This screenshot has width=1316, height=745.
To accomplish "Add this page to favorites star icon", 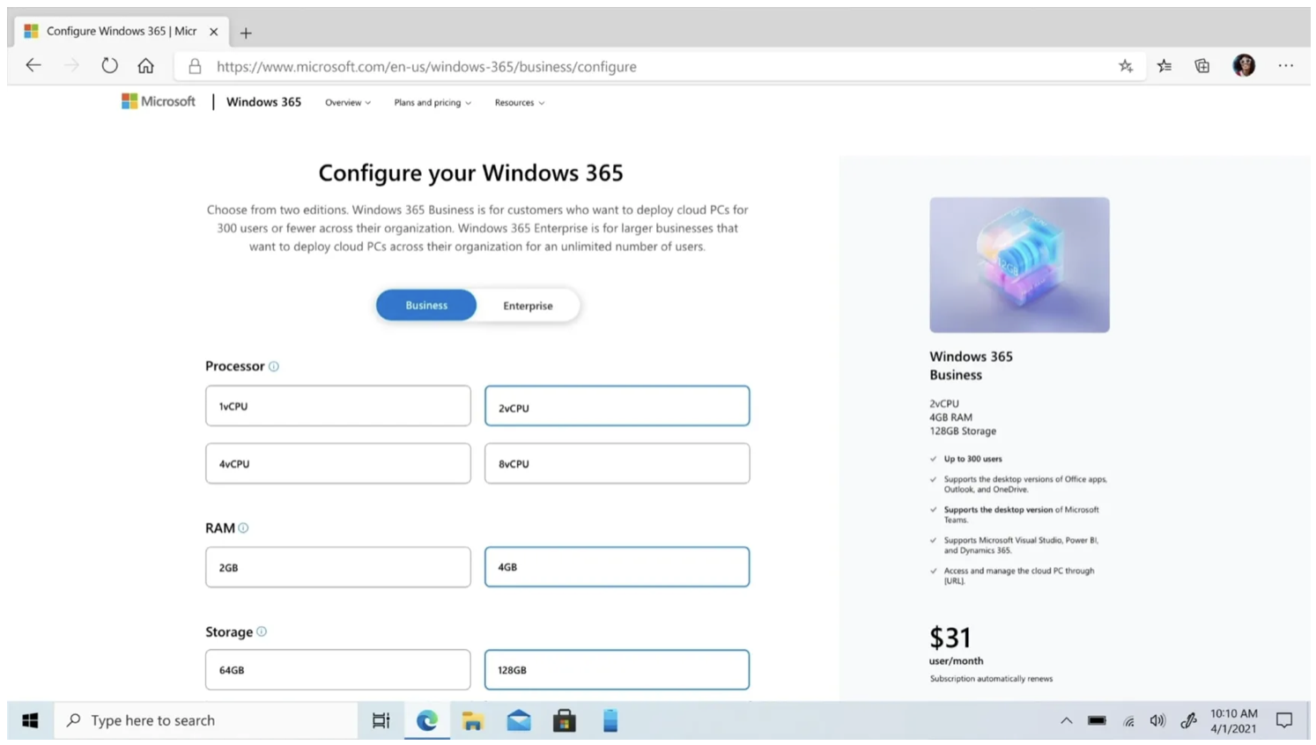I will tap(1126, 66).
